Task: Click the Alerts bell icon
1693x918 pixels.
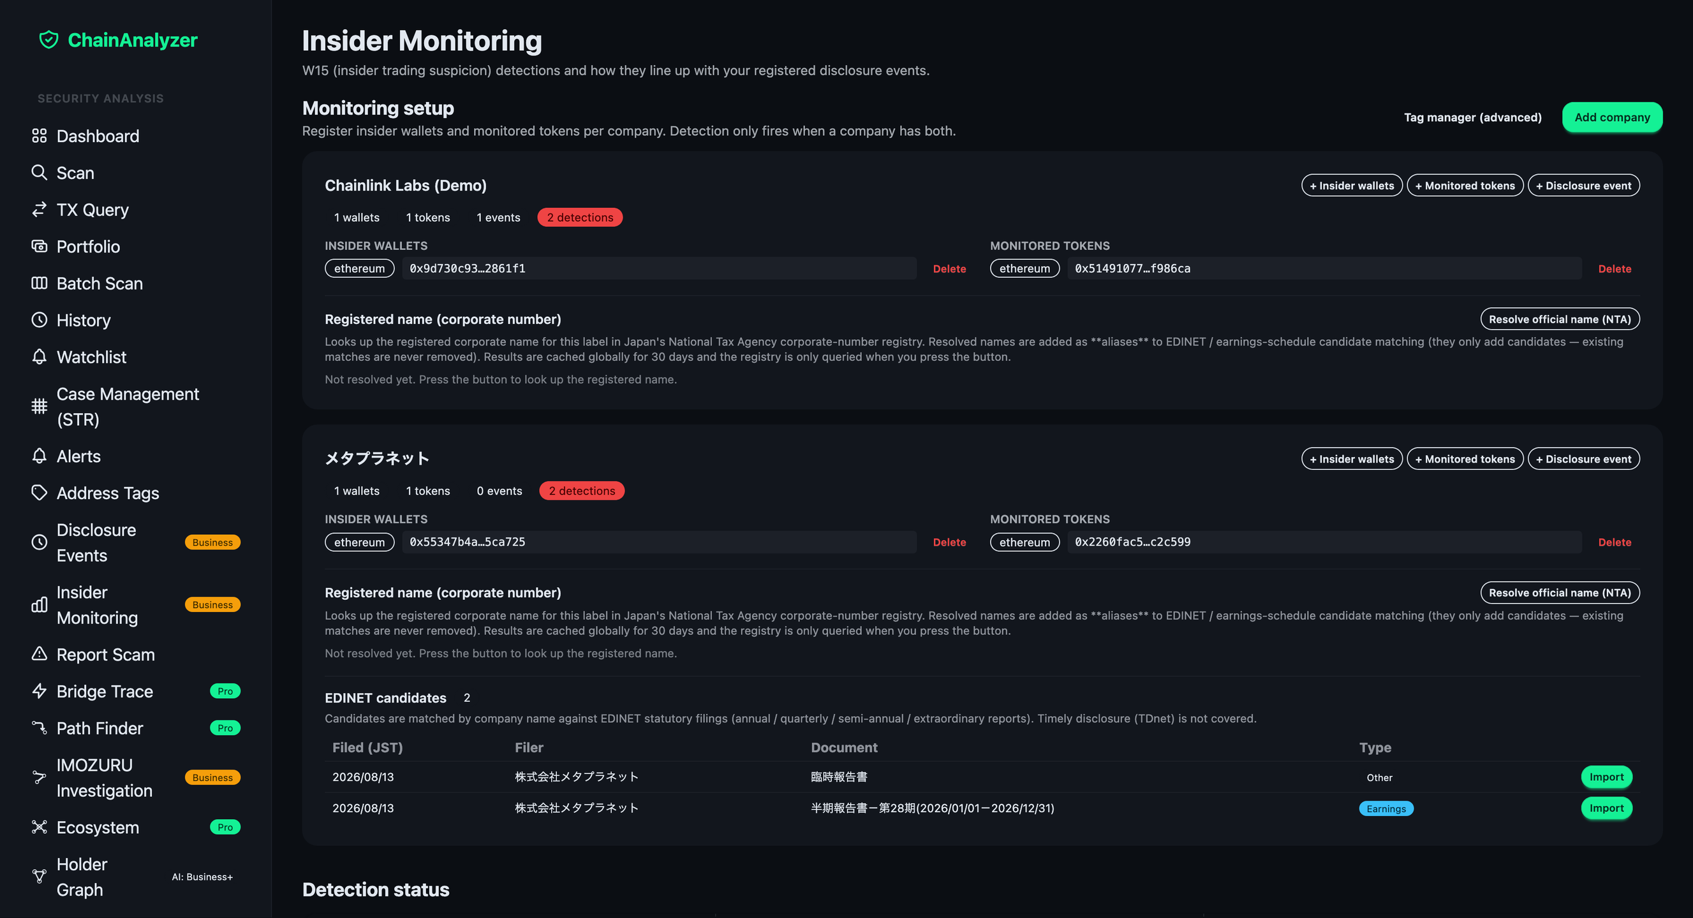Action: click(40, 456)
